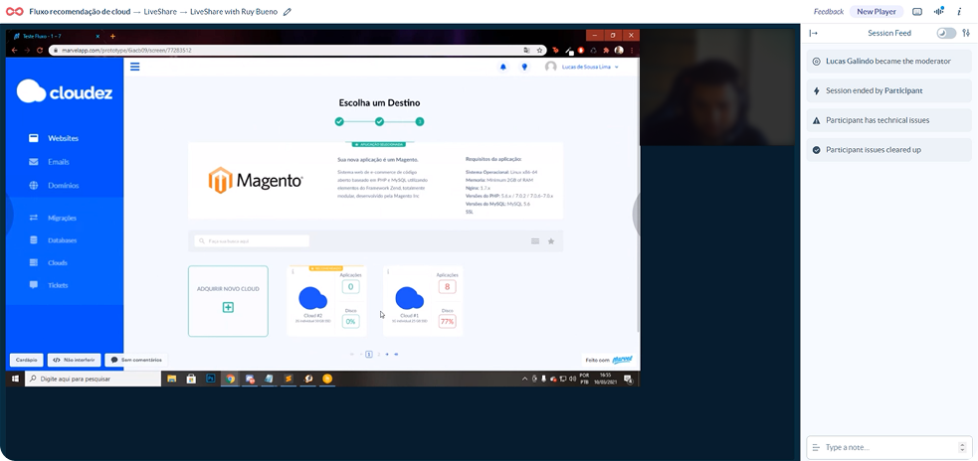Open Domínios in the sidebar

tap(54, 186)
